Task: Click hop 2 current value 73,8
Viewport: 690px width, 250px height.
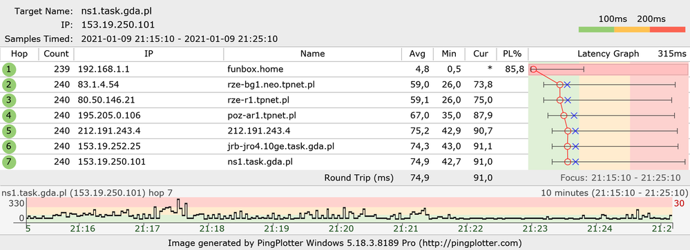Action: pyautogui.click(x=483, y=85)
